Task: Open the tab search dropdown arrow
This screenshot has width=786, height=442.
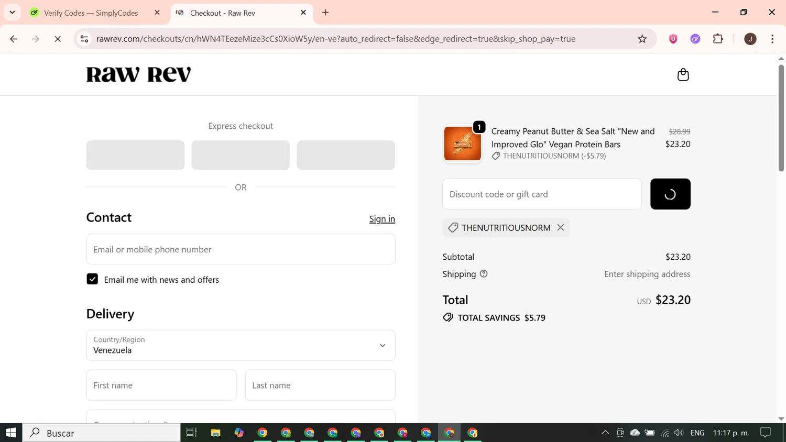Action: point(12,12)
